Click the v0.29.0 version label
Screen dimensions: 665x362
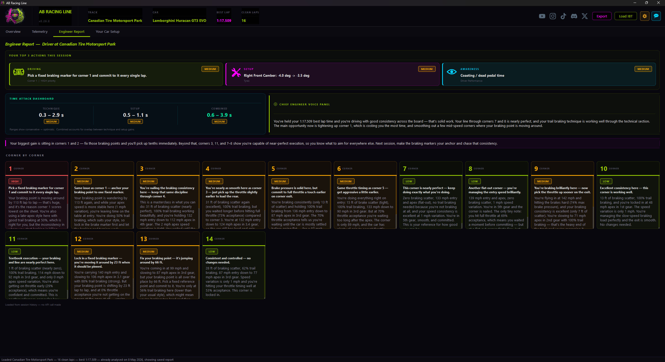(x=44, y=21)
